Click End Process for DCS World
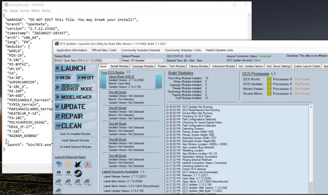Viewport: 328px width, 195px height. [x=302, y=79]
